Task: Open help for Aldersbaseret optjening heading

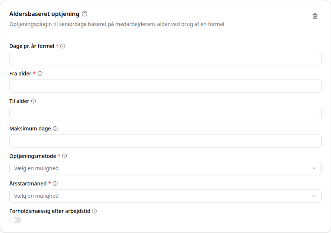Action: (85, 14)
